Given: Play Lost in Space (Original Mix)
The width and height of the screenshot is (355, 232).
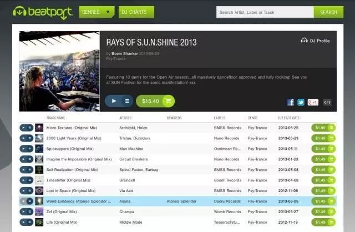Looking at the screenshot, I should 23,191.
